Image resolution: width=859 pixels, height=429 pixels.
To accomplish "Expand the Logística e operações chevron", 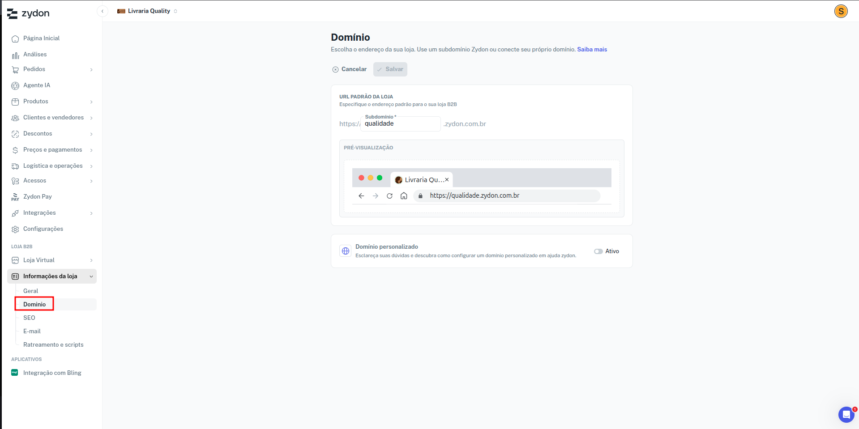I will tap(91, 166).
